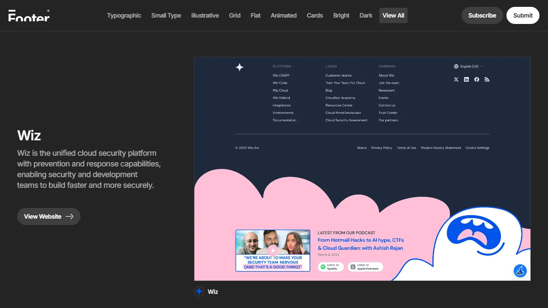This screenshot has width=548, height=308.
Task: Open the Newsroom link
Action: point(387,90)
